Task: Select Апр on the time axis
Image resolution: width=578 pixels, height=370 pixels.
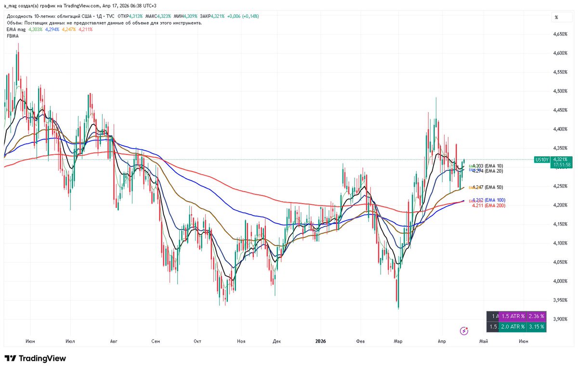Action: [x=442, y=341]
